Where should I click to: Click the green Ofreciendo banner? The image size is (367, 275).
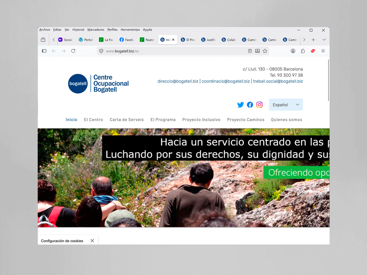pyautogui.click(x=297, y=173)
